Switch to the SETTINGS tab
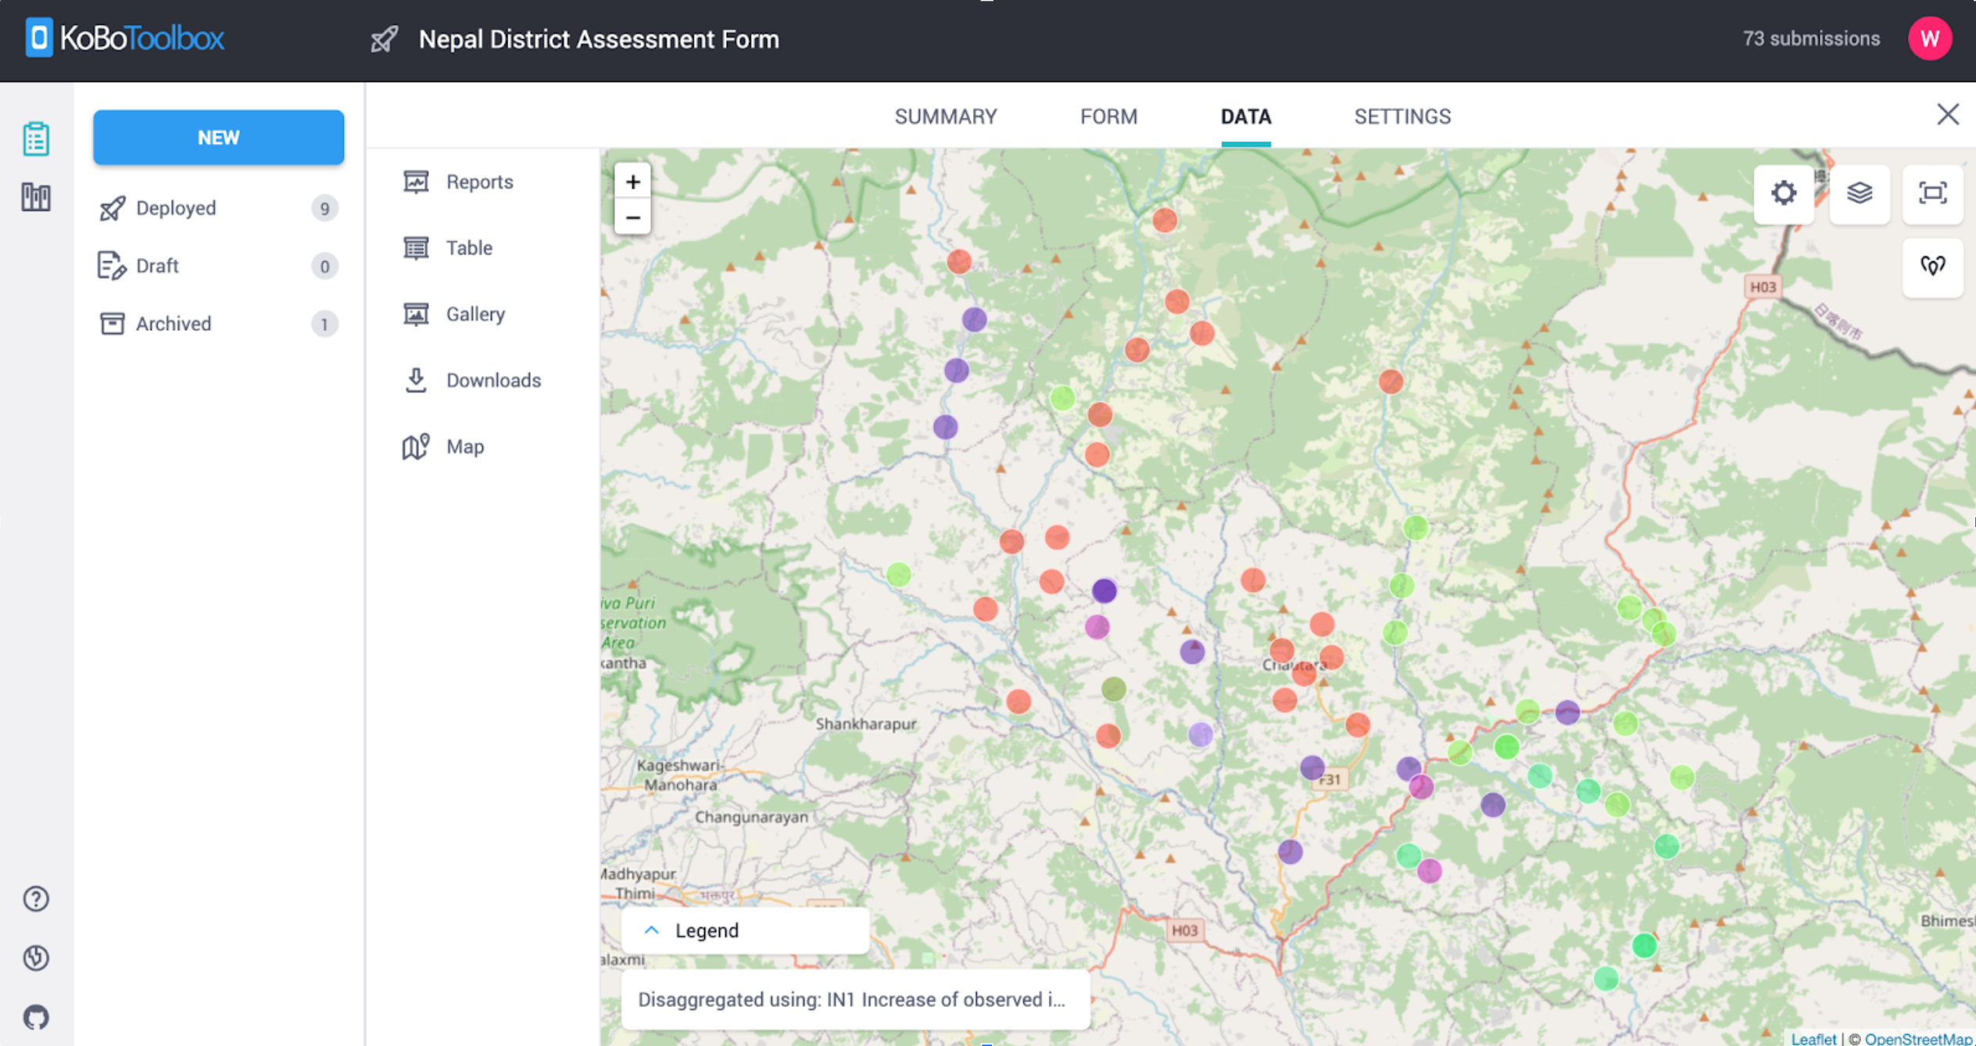The height and width of the screenshot is (1046, 1976). point(1401,116)
